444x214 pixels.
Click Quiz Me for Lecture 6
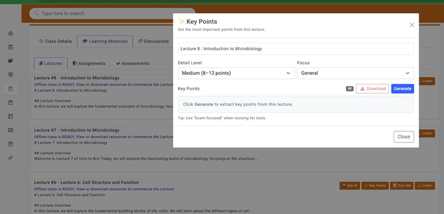click(401, 185)
